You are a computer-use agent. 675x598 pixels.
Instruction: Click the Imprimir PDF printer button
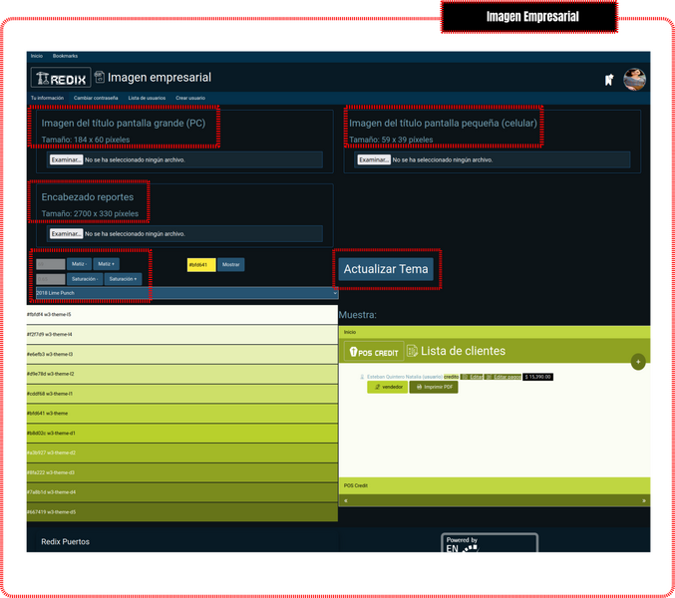(433, 387)
